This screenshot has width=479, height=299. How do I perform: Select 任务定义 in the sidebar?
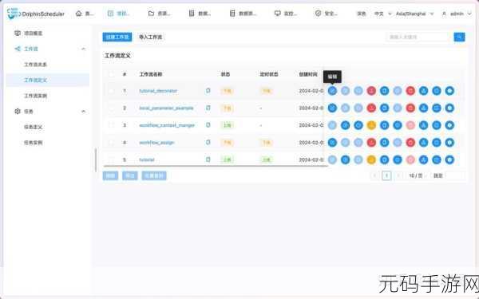coord(33,127)
